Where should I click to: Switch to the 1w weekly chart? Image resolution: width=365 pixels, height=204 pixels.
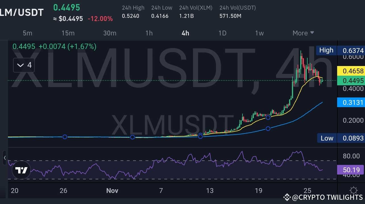[x=259, y=33]
